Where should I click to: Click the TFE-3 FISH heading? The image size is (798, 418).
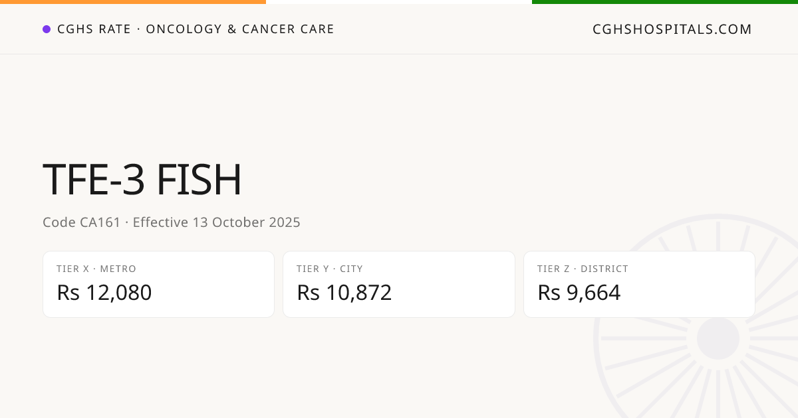pyautogui.click(x=142, y=180)
